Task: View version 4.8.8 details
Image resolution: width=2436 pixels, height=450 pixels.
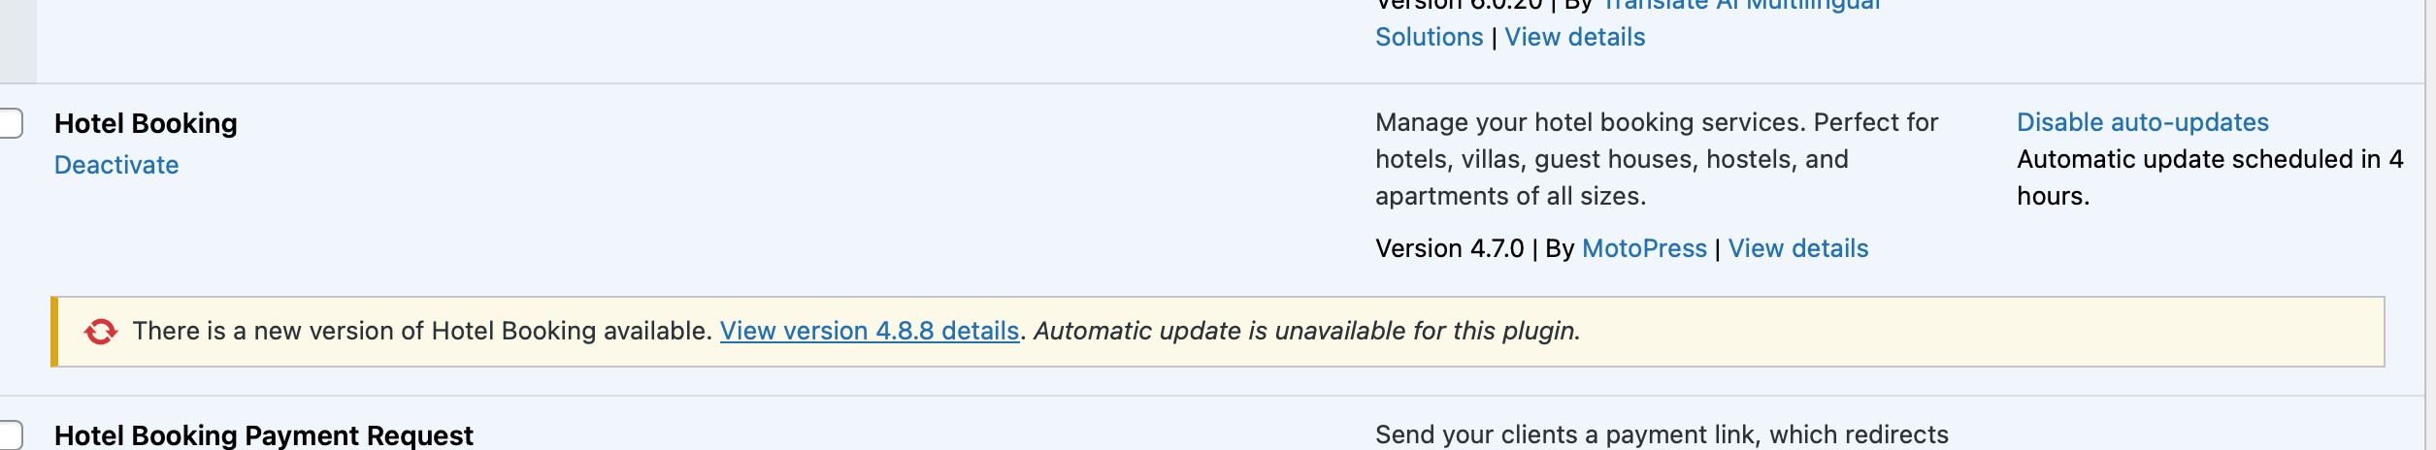Action: click(870, 331)
